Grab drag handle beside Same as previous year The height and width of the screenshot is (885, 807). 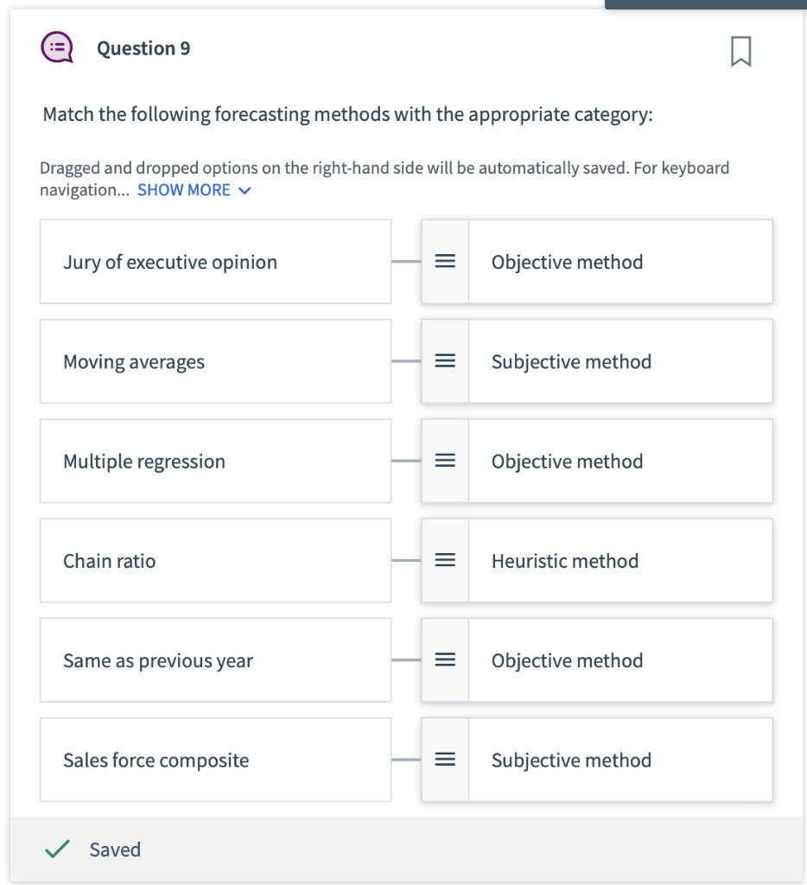pyautogui.click(x=445, y=660)
